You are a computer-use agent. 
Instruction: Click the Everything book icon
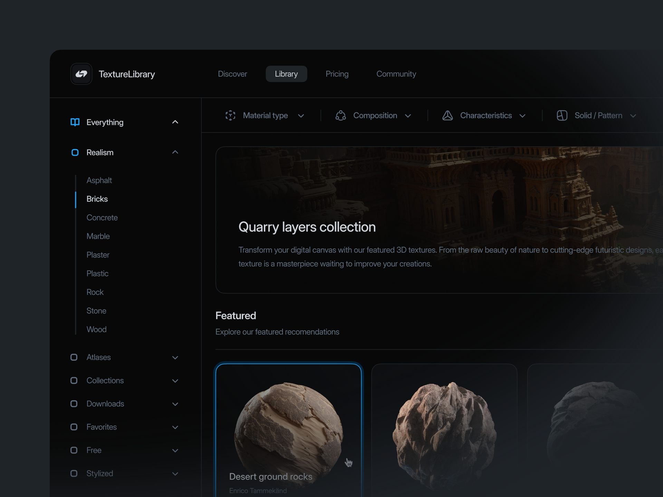pyautogui.click(x=75, y=122)
